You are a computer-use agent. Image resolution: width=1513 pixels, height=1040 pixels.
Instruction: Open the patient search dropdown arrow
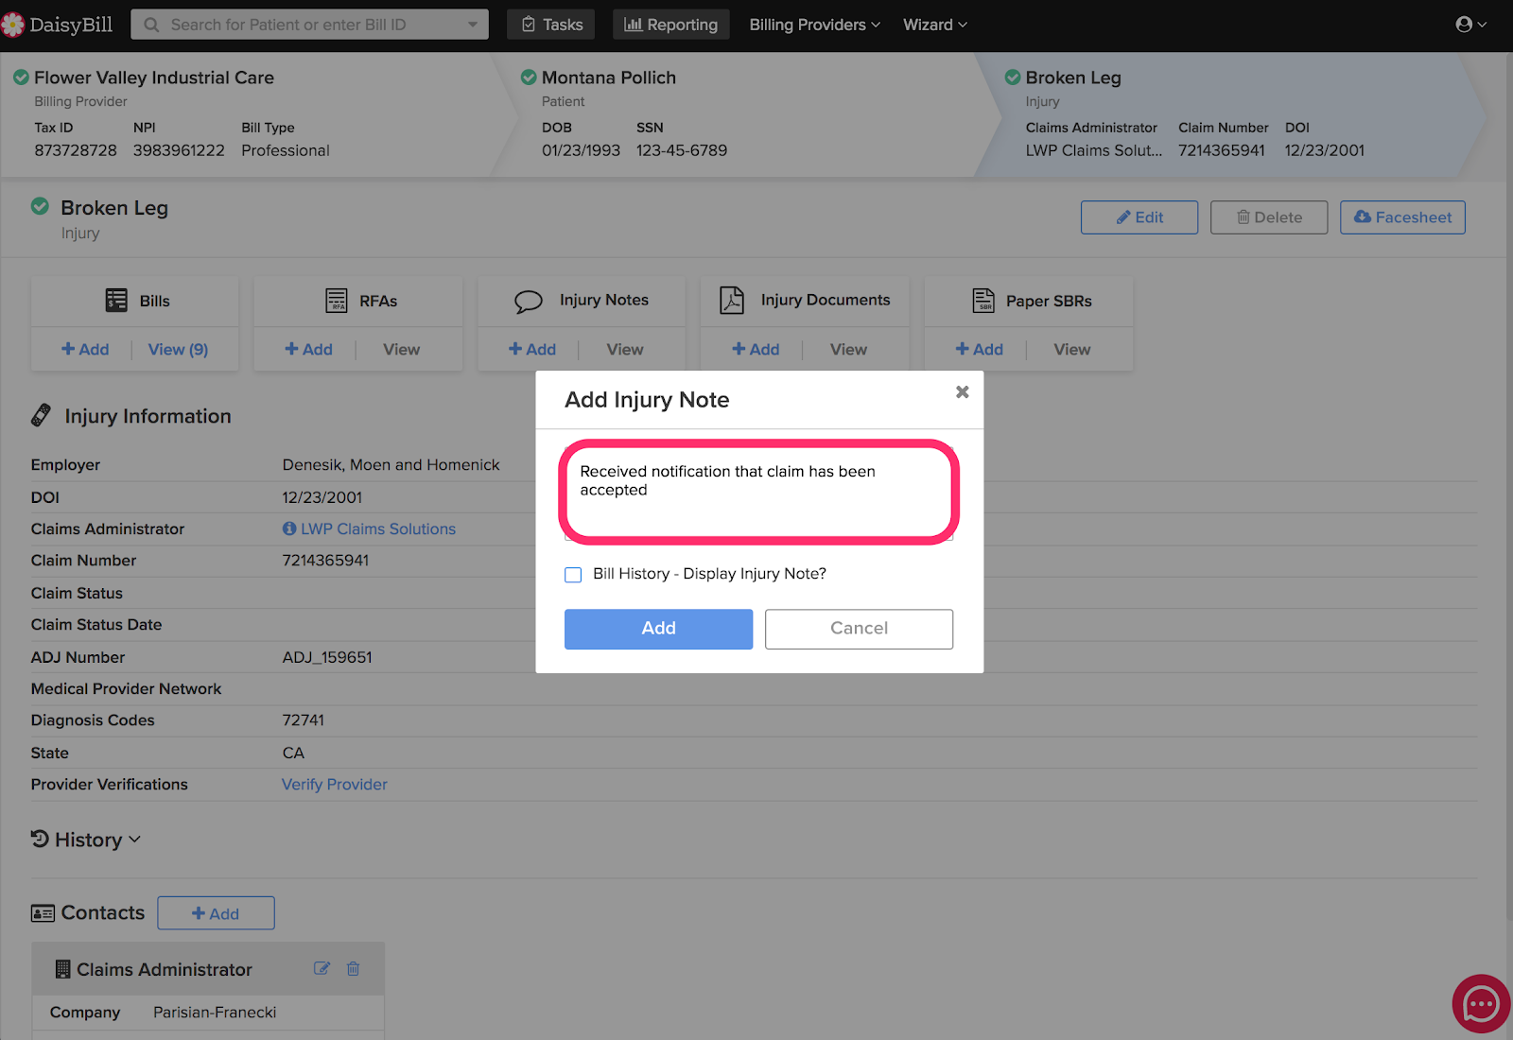click(x=473, y=25)
